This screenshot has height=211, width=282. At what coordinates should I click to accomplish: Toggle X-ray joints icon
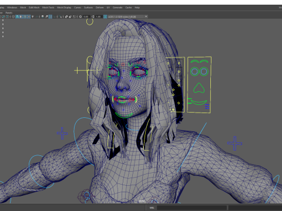tap(74, 16)
